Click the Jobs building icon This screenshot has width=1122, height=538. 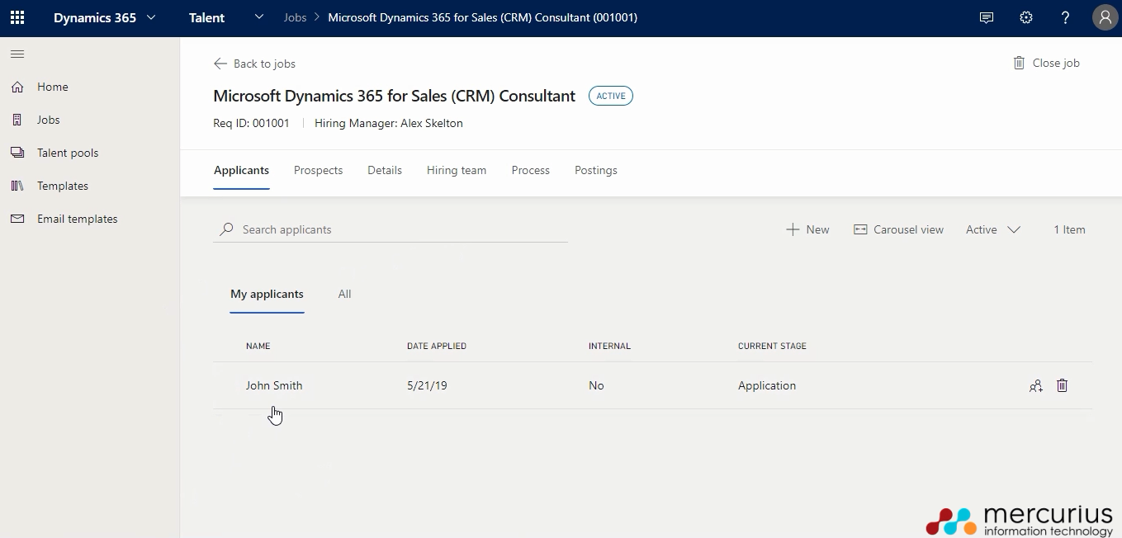tap(17, 120)
